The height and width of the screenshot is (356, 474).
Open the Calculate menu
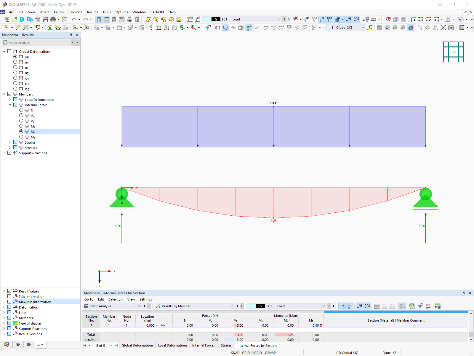click(x=75, y=12)
